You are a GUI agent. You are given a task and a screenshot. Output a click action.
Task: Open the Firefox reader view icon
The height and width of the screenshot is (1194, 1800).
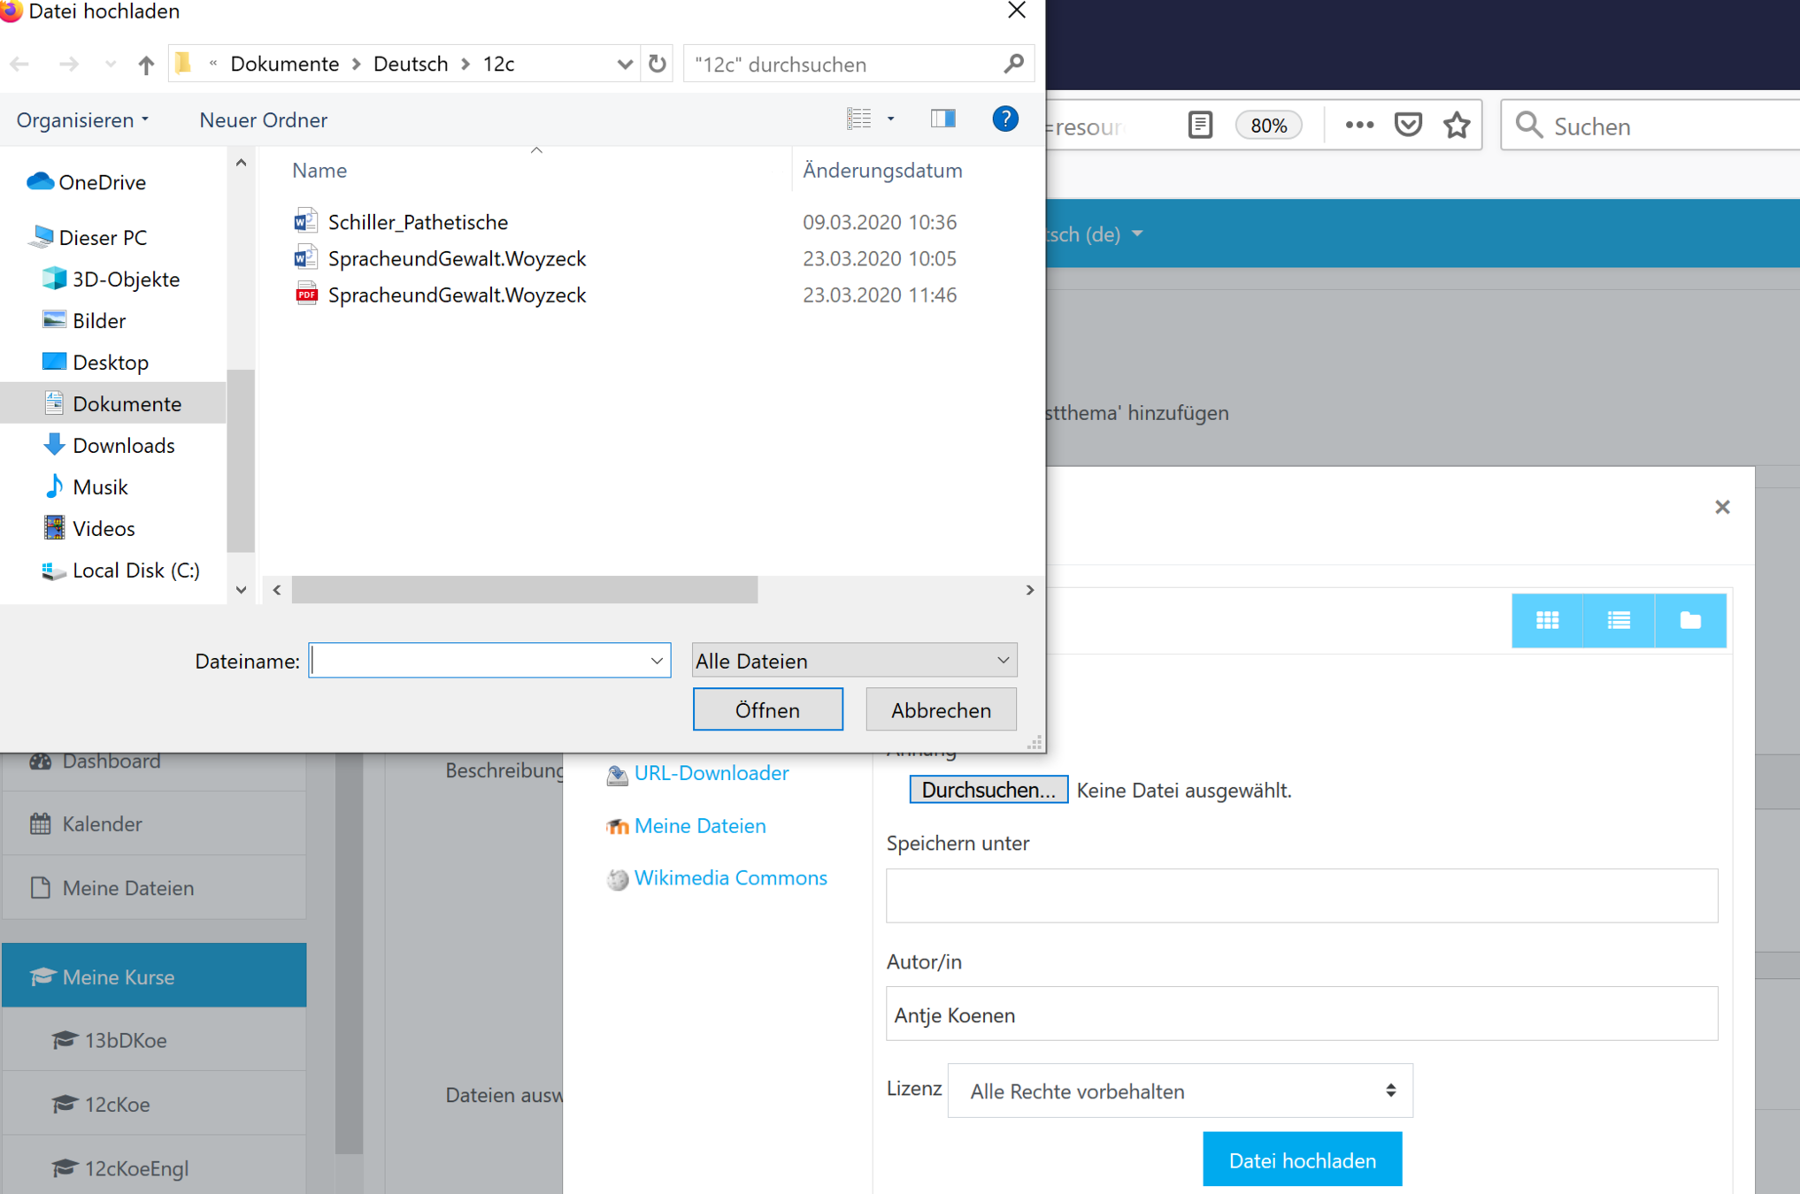point(1200,126)
